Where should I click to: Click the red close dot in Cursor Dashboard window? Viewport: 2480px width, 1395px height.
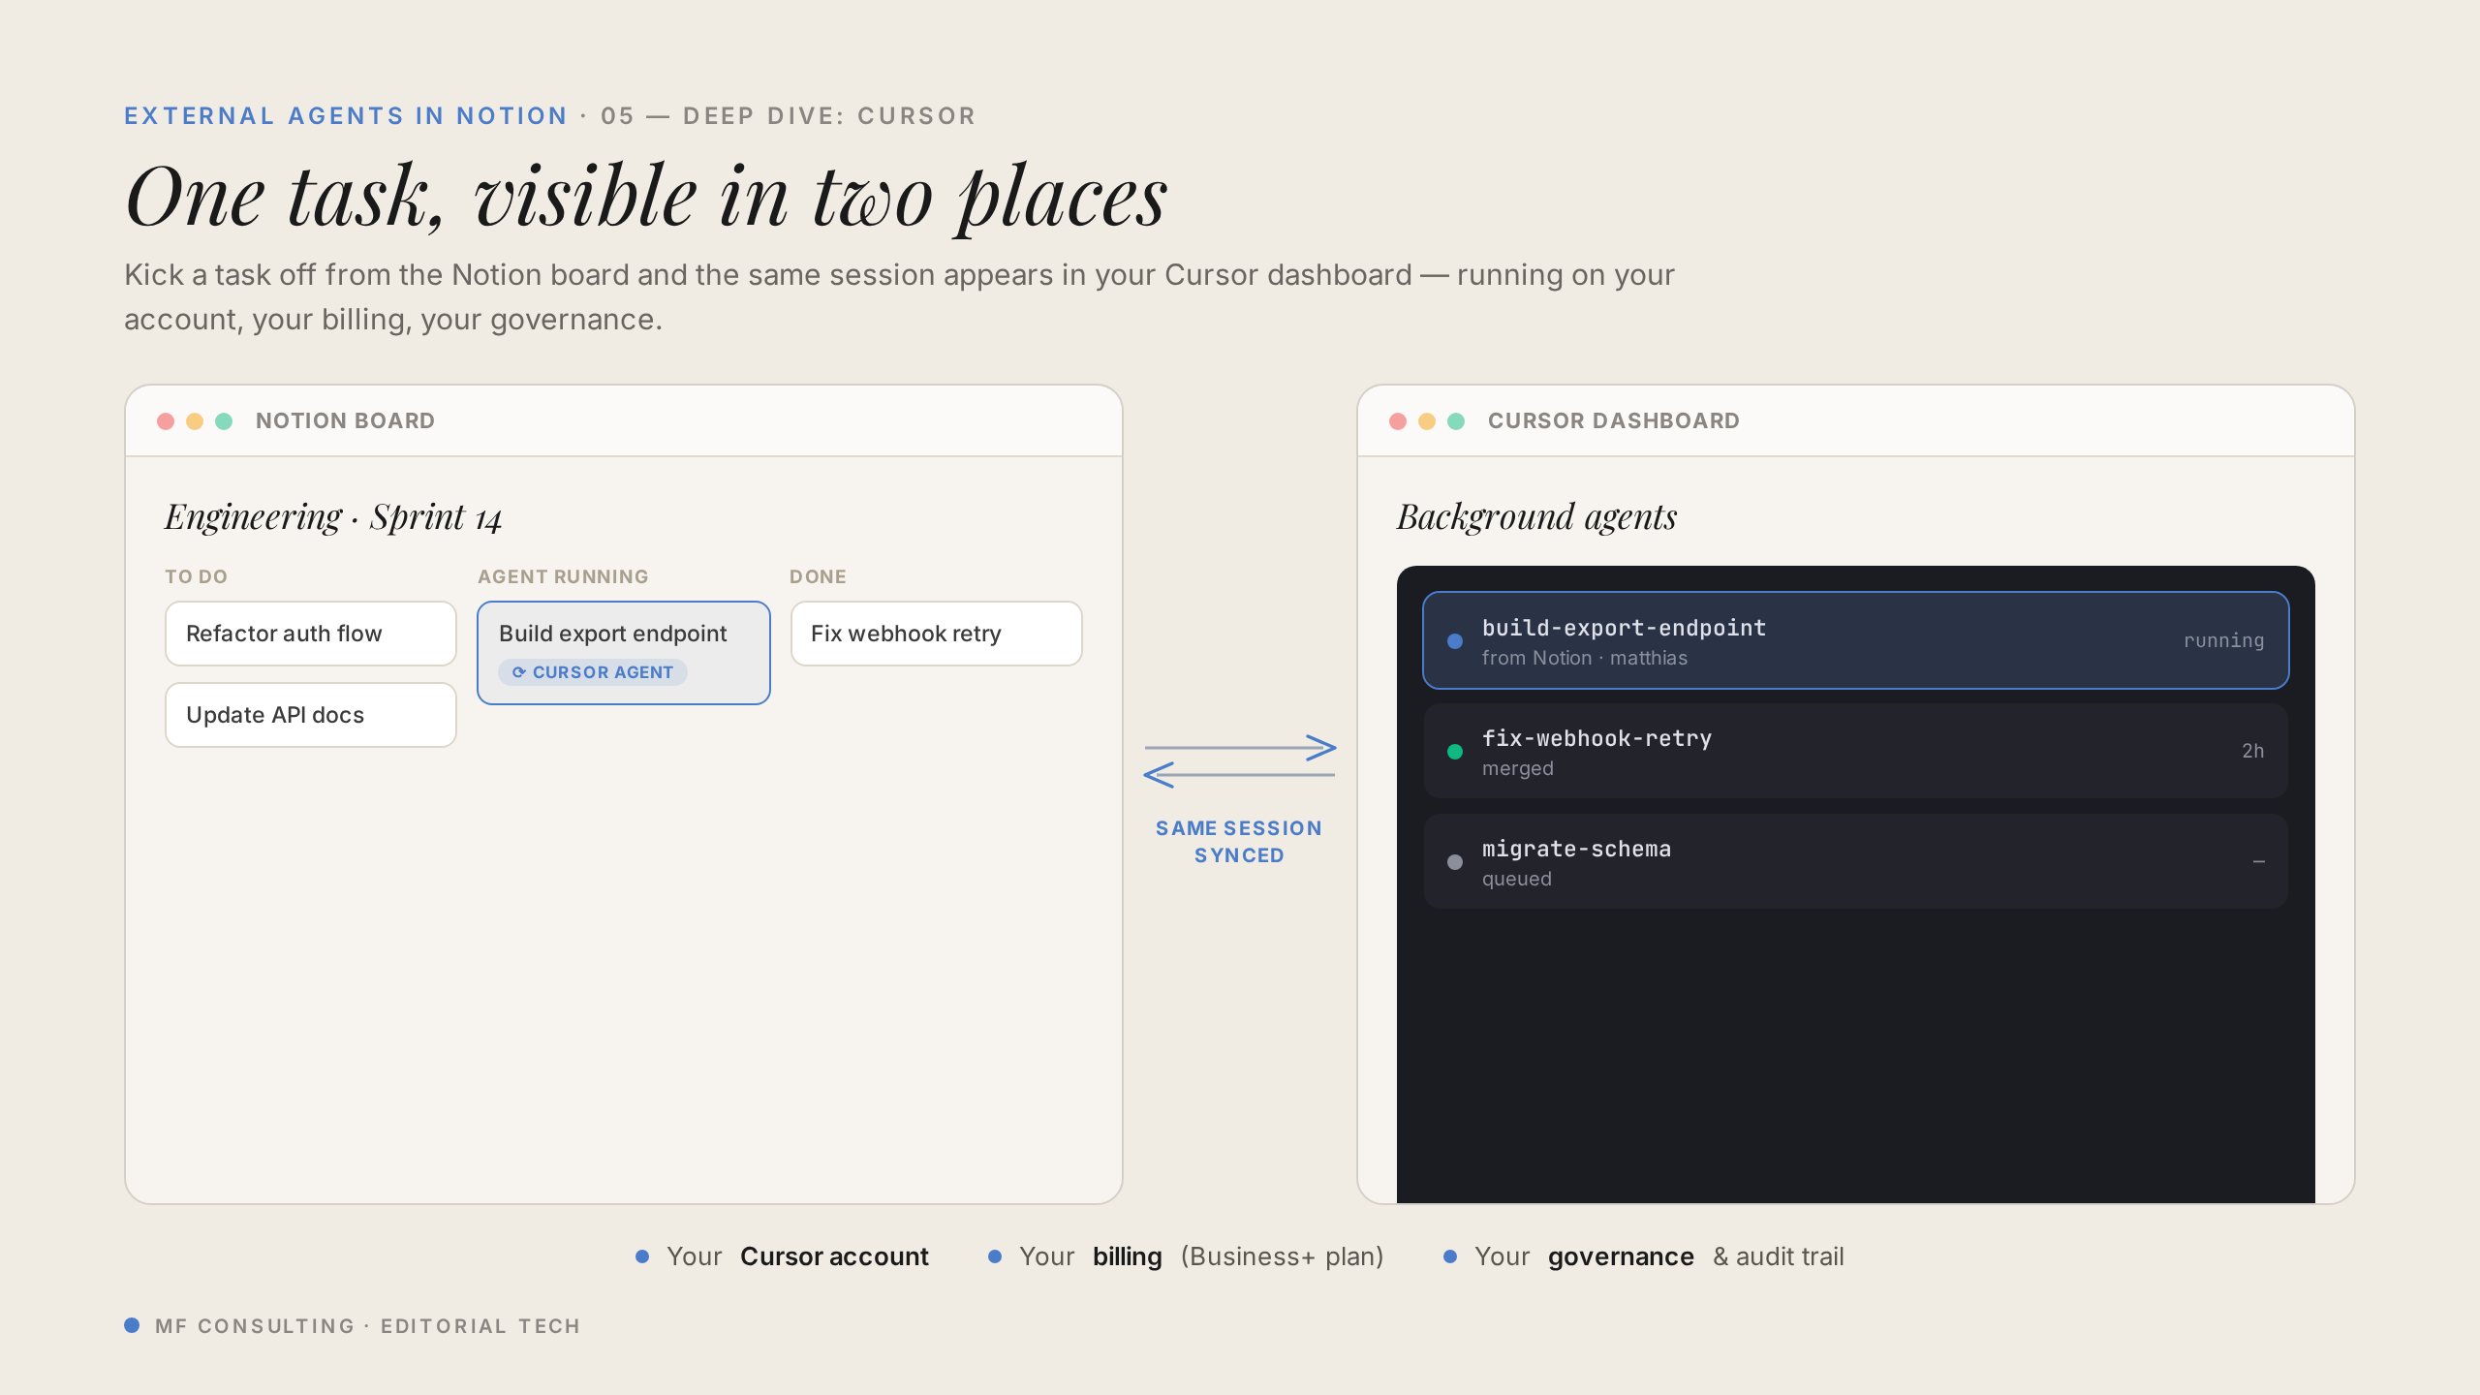click(1398, 421)
